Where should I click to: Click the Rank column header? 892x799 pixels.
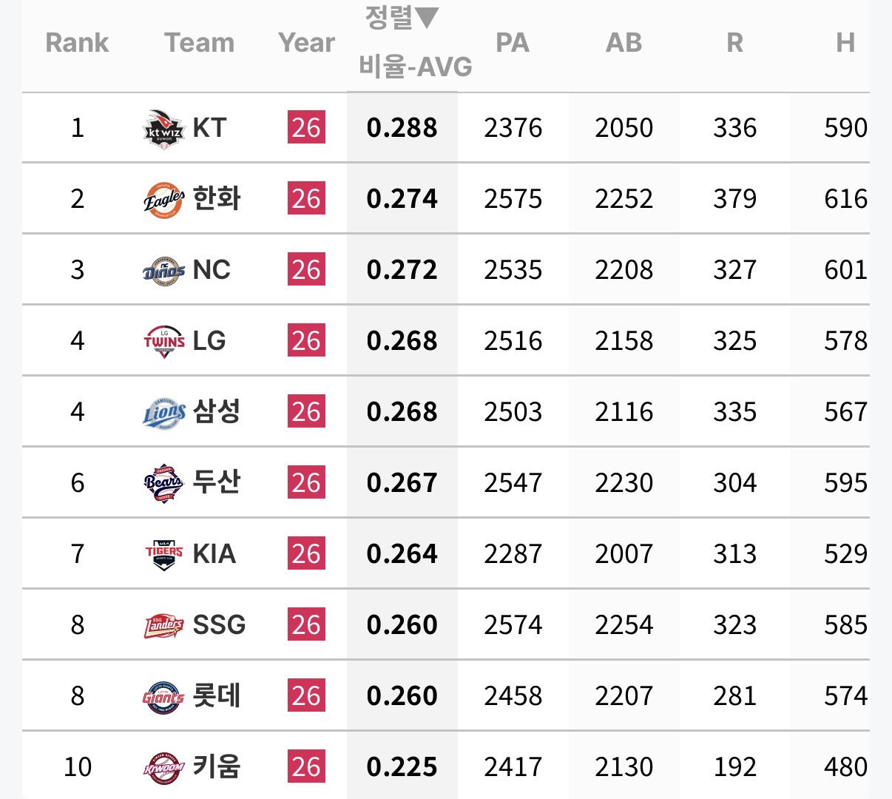[77, 43]
